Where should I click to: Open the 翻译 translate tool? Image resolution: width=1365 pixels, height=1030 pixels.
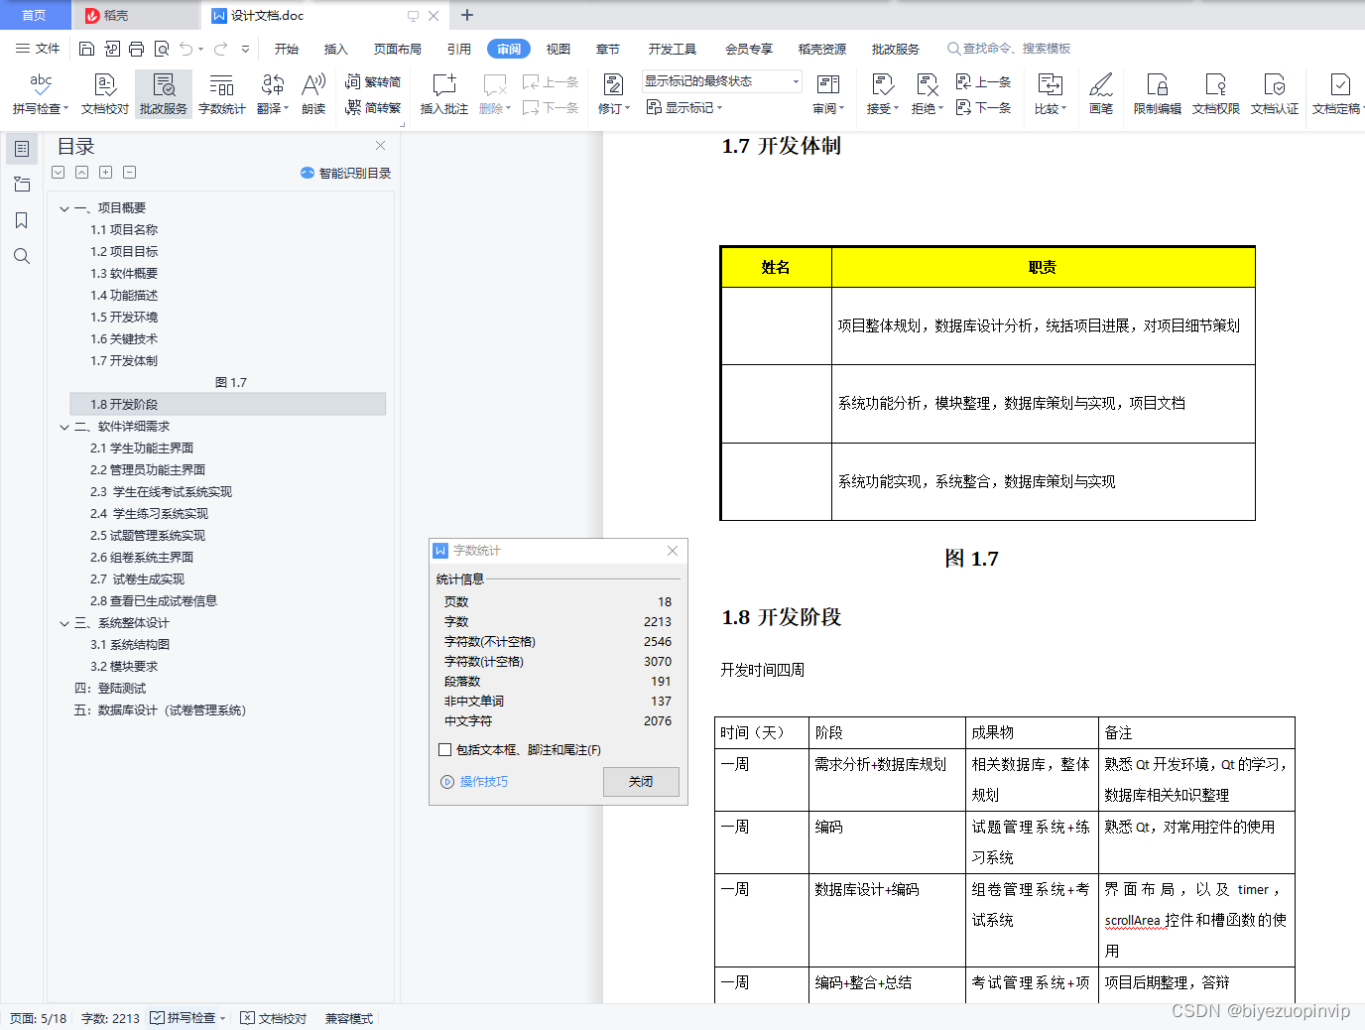click(273, 94)
